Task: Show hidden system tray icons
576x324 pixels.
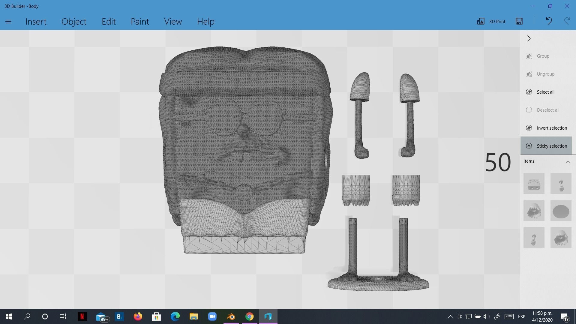Action: pos(450,316)
